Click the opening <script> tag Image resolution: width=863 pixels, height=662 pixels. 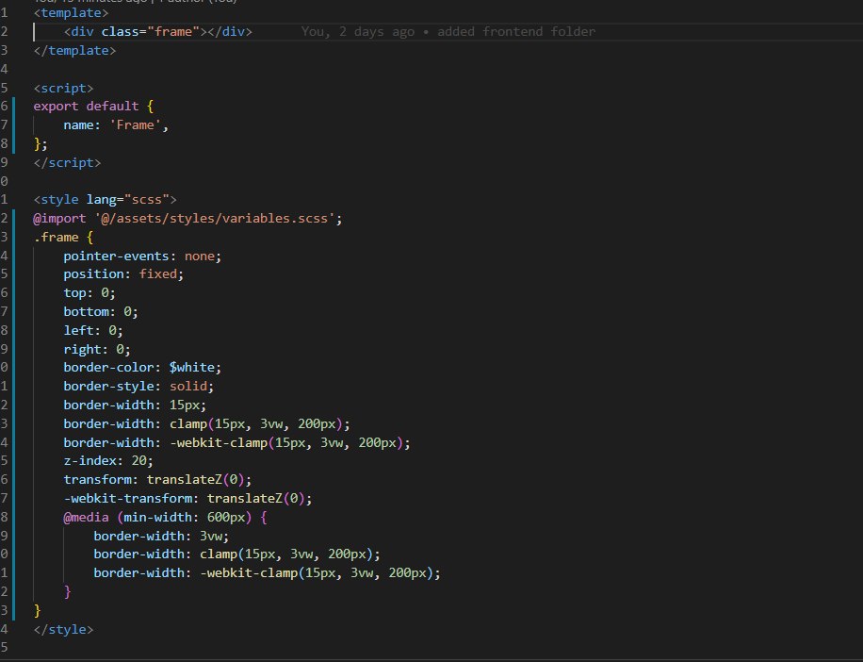click(x=63, y=88)
